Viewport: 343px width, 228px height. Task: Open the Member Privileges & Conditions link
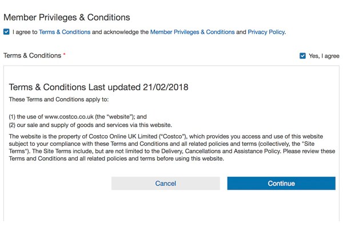click(192, 32)
